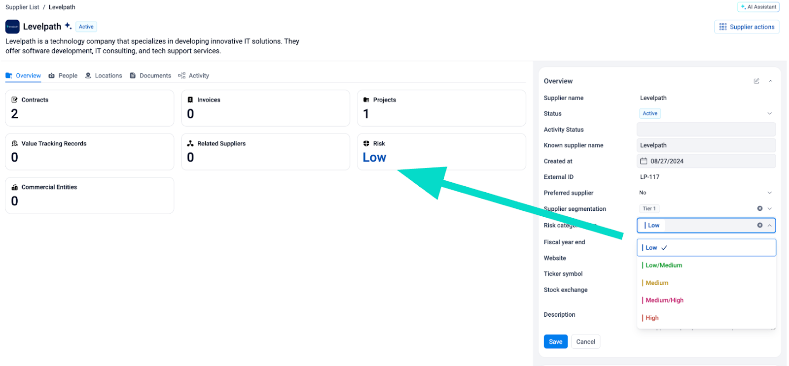Expand the Preferred supplier dropdown
Viewport: 789px width, 366px height.
point(769,193)
